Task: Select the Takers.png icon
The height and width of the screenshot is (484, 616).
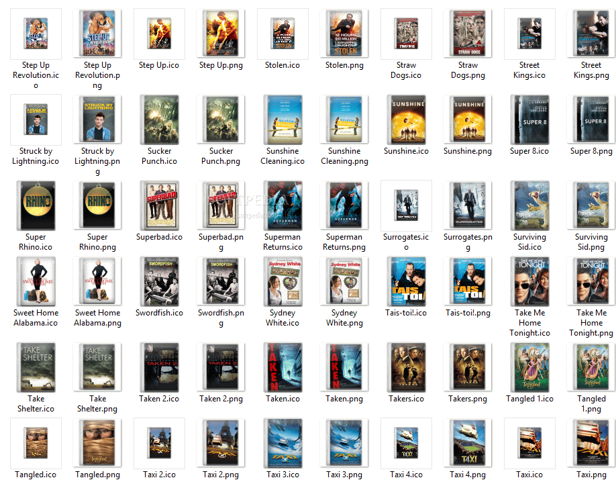Action: (x=468, y=367)
